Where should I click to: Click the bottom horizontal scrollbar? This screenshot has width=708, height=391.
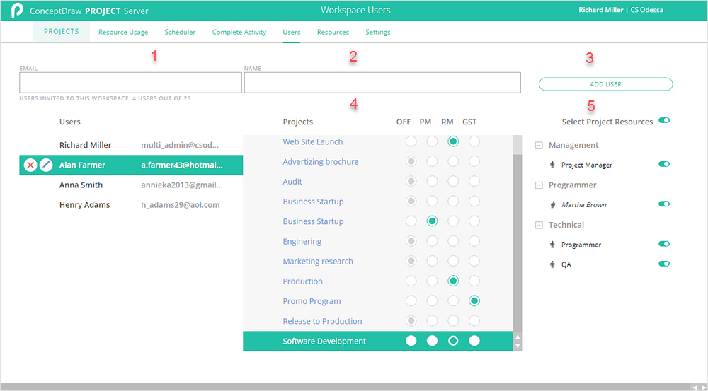click(346, 387)
